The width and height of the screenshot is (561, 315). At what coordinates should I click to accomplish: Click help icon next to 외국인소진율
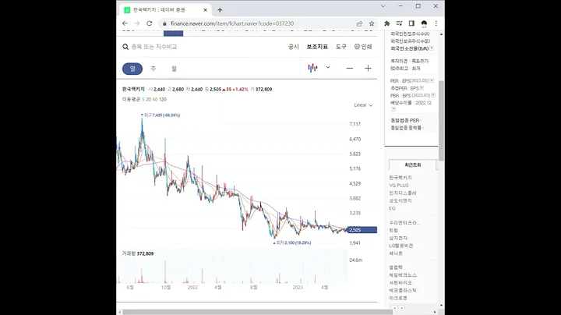tap(432, 48)
